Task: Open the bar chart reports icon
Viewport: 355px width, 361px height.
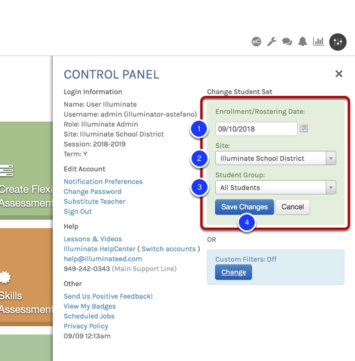Action: [x=319, y=41]
